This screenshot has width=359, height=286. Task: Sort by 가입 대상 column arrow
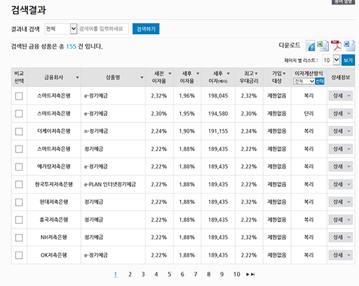coord(284,74)
